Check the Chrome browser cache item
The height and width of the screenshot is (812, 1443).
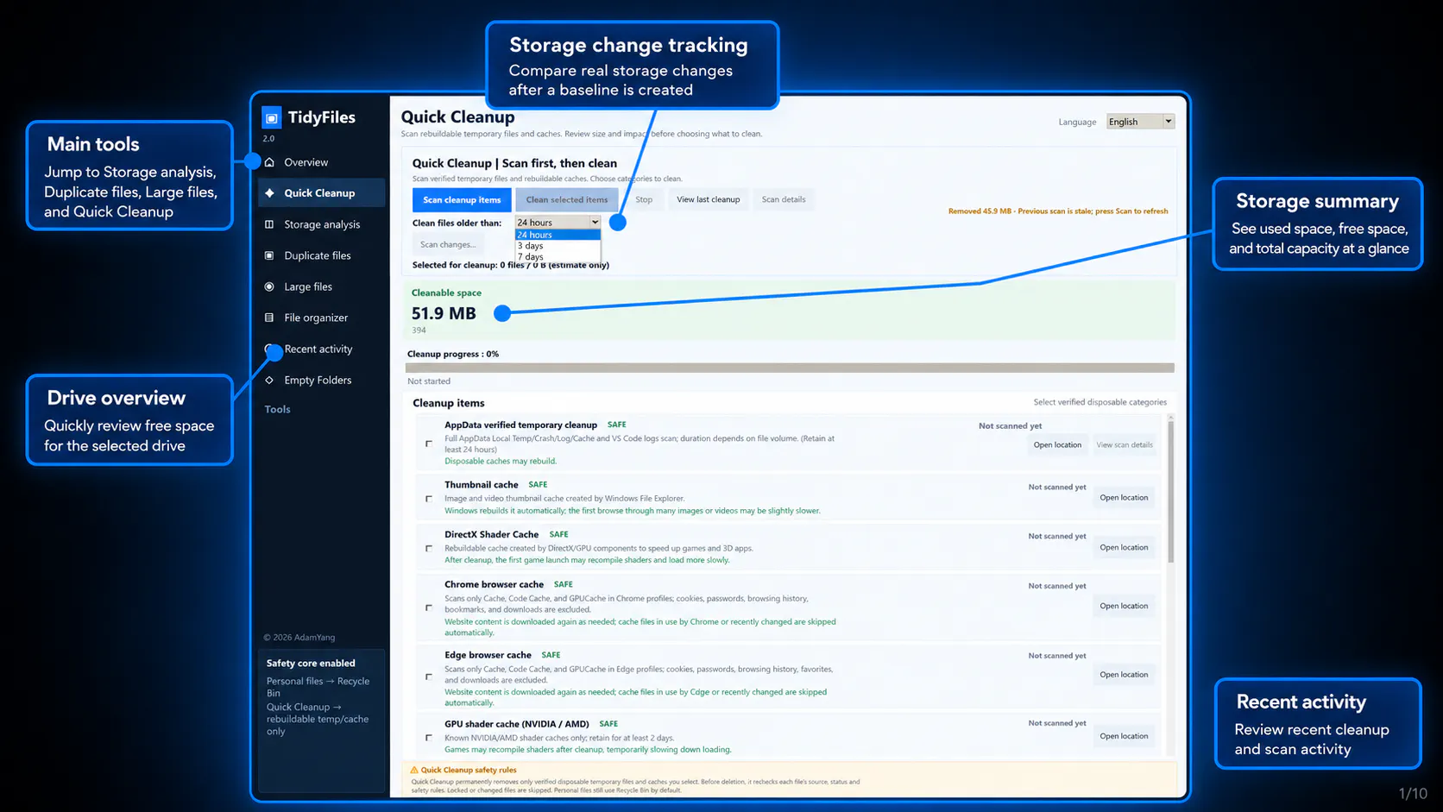(x=429, y=607)
